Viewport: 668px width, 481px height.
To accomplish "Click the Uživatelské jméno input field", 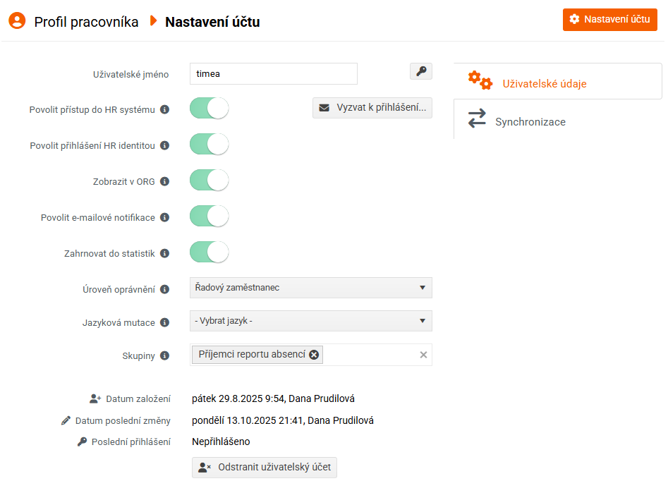I will tap(273, 73).
